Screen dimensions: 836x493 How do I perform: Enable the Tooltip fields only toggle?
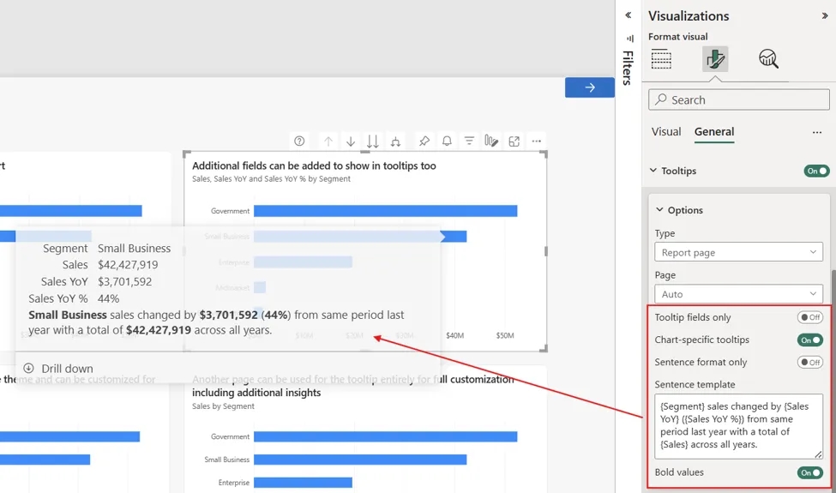pyautogui.click(x=810, y=317)
